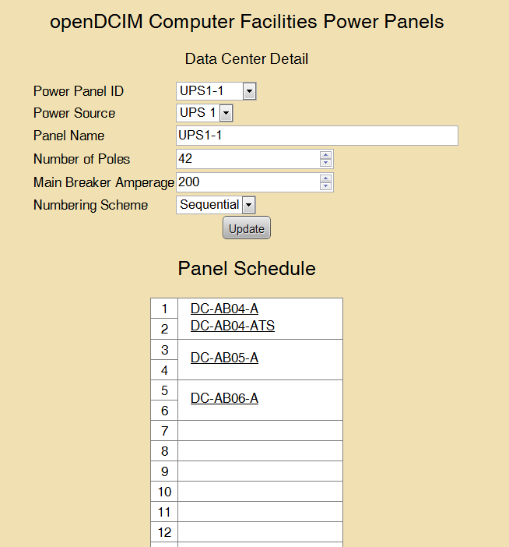The height and width of the screenshot is (547, 509).
Task: Decrease Main Breaker Amperage with down arrow
Action: tap(325, 186)
